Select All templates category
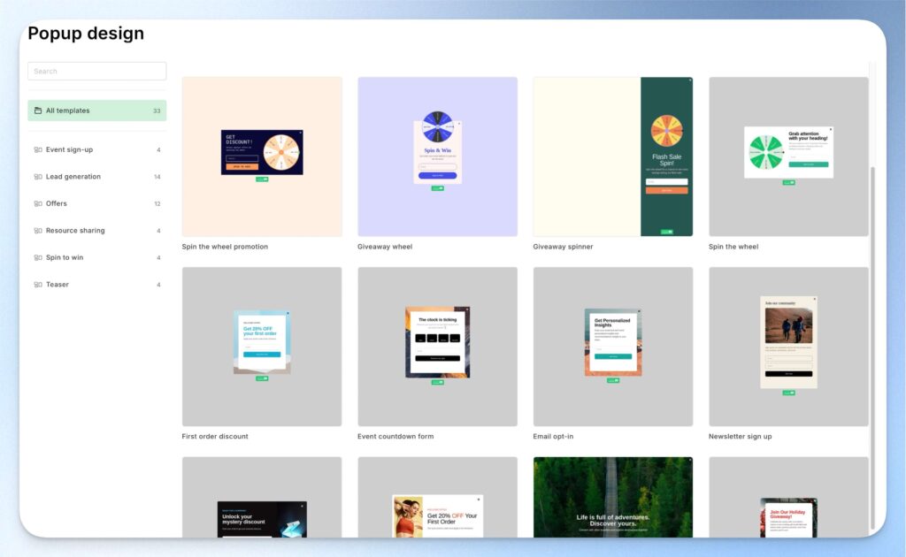906x557 pixels. pos(97,111)
